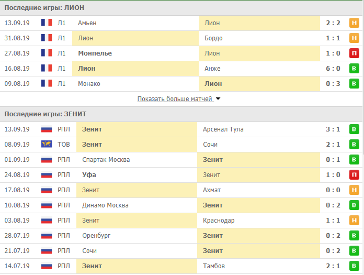Click the French flag in the 27.08.19 row
The height and width of the screenshot is (275, 364).
coord(47,53)
